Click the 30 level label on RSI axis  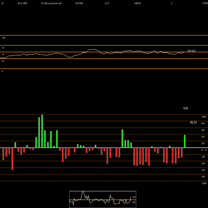(3, 61)
